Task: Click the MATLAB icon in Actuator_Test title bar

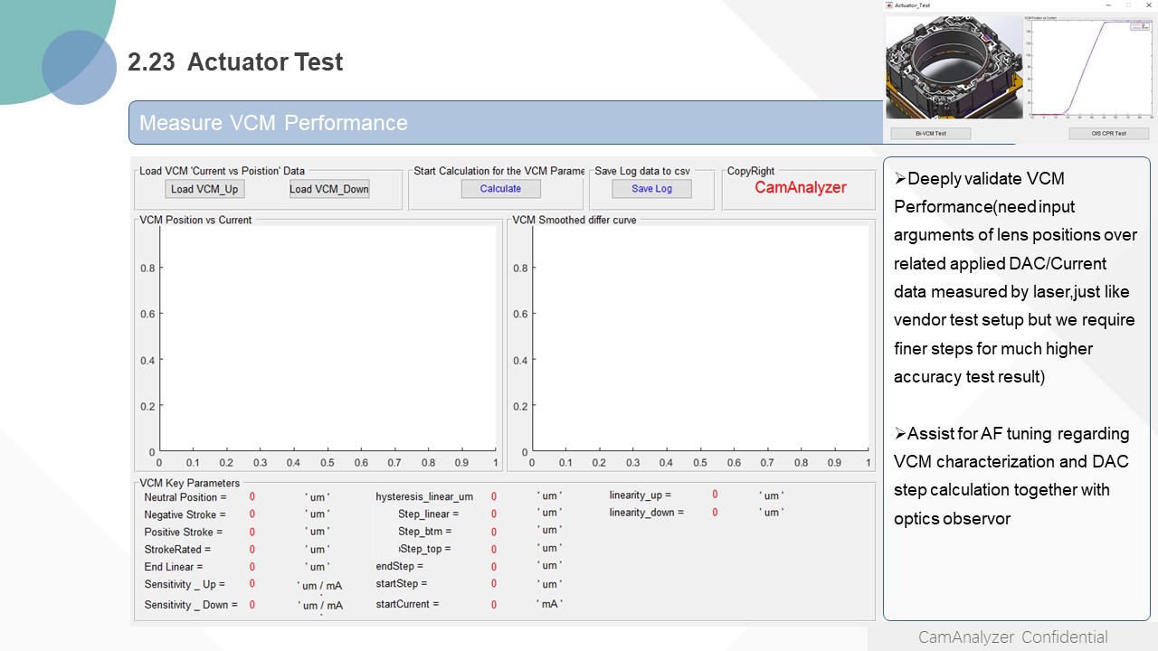Action: [888, 5]
